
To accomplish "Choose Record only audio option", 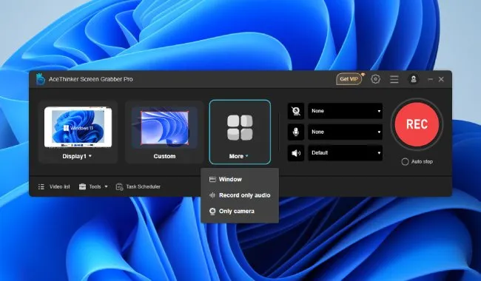I will pyautogui.click(x=240, y=195).
